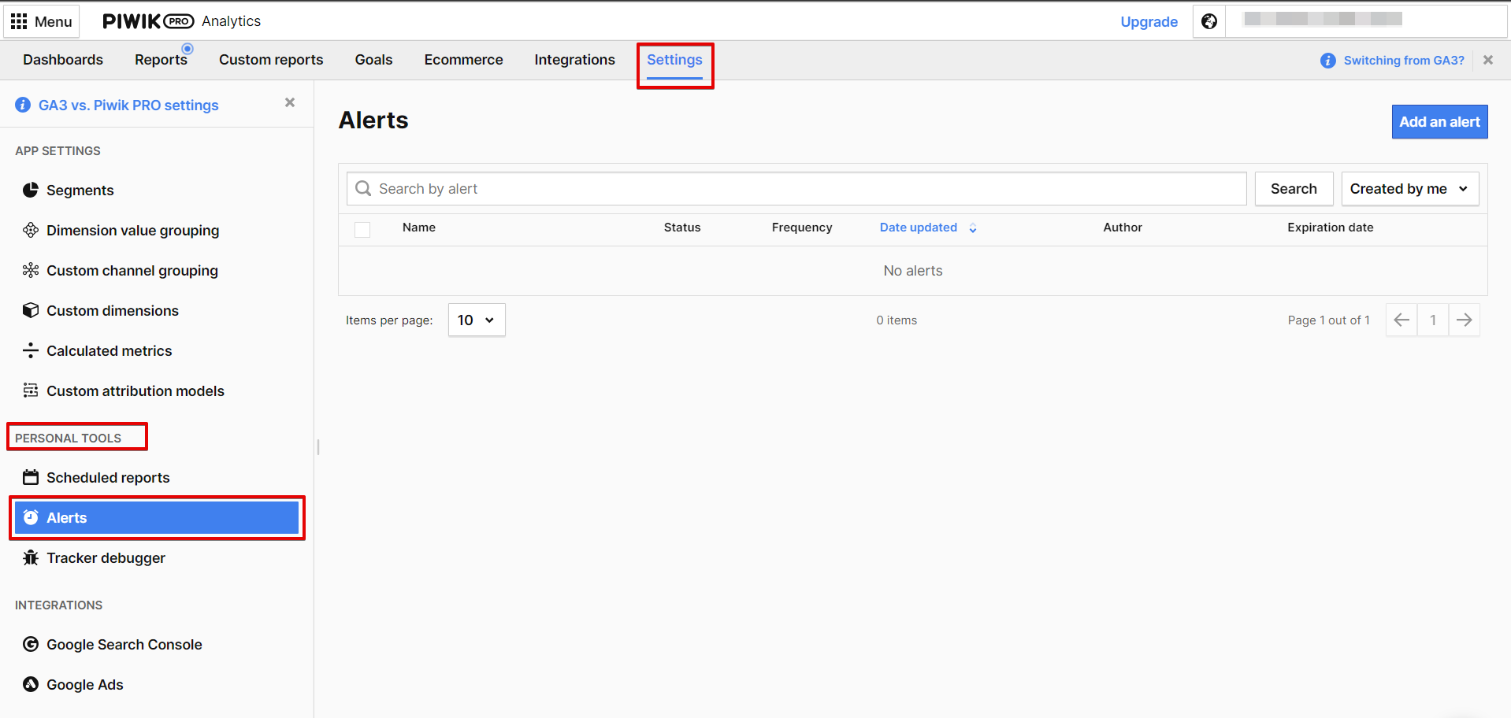Focus the Search by alert field
Viewport: 1511px width, 718px height.
pyautogui.click(x=796, y=189)
